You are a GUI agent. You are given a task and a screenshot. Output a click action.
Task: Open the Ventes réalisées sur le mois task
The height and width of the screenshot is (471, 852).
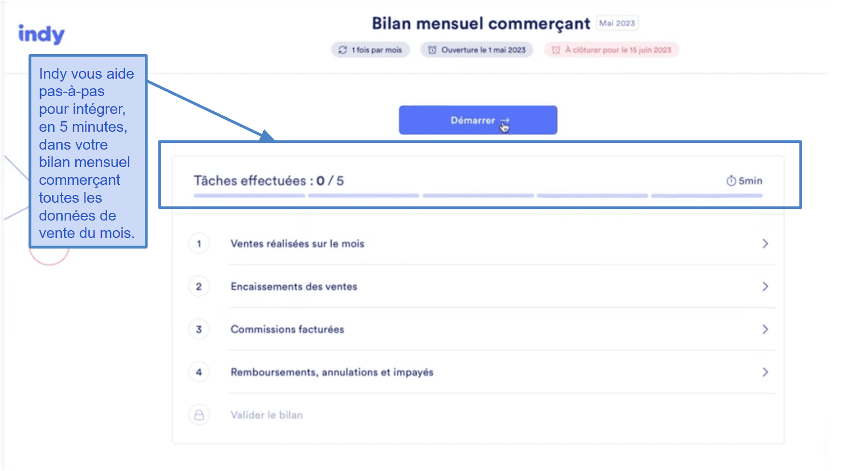coord(478,244)
